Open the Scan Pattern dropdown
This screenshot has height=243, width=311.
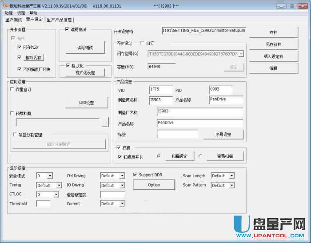click(x=231, y=185)
